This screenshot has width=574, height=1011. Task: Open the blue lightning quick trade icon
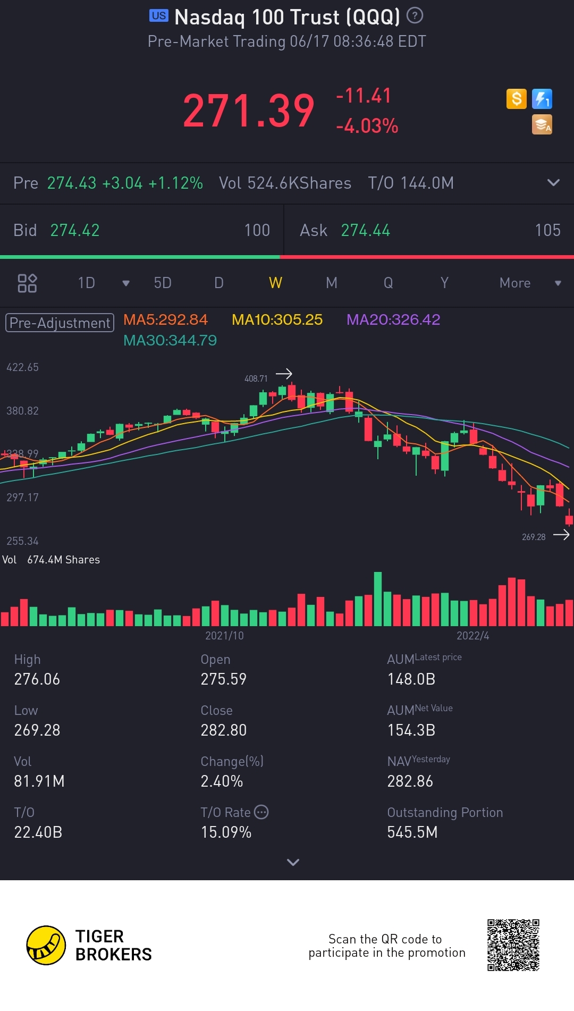pos(542,99)
